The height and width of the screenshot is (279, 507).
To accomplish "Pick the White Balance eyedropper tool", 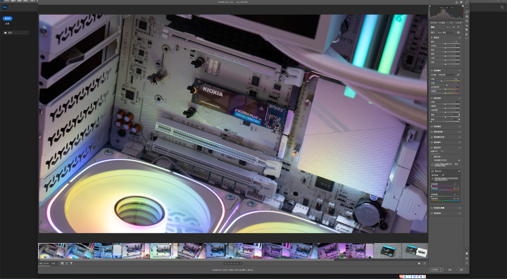I will [x=458, y=75].
